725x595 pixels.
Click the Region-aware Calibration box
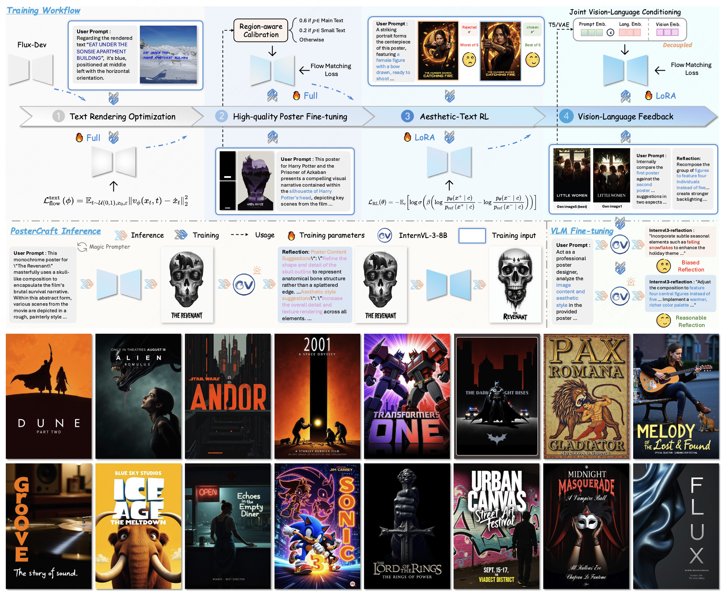pyautogui.click(x=260, y=30)
